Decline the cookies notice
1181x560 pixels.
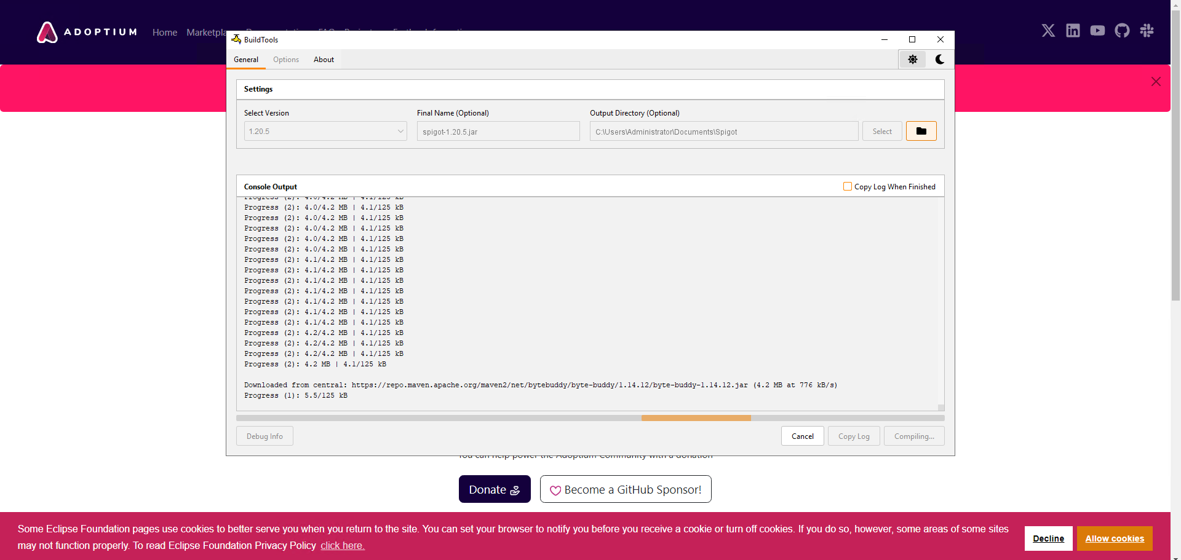(1048, 538)
